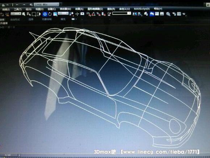The image size is (210, 158).
Task: Activate the Select and Rotate tool
Action: [x=50, y=14]
